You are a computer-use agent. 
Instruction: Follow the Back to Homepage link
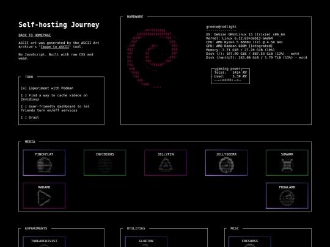click(x=34, y=35)
